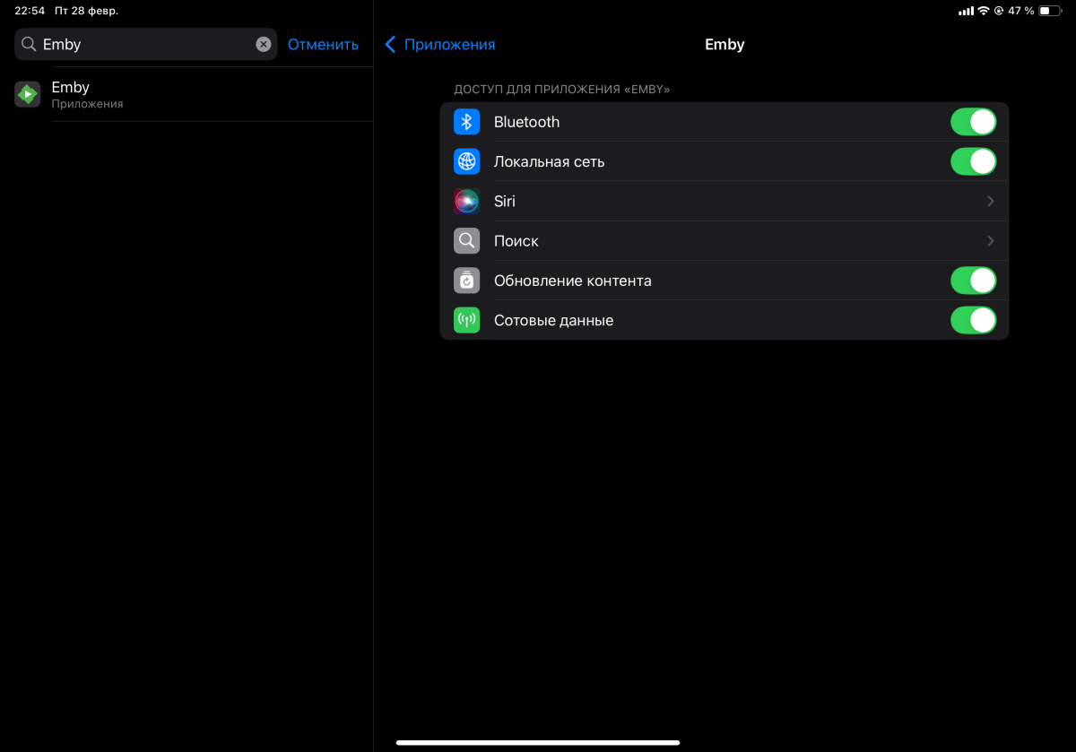Toggle the Bluetooth access switch
Image resolution: width=1076 pixels, height=752 pixels.
tap(973, 122)
